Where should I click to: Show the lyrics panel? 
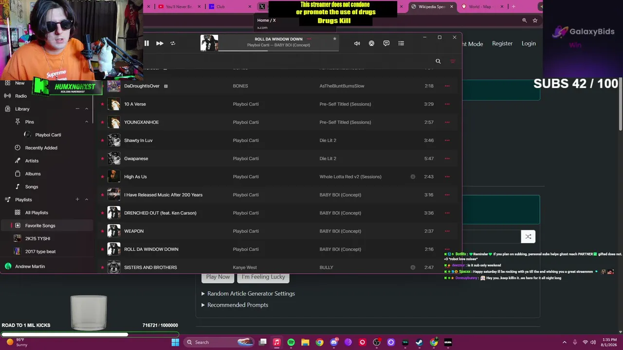[x=386, y=43]
